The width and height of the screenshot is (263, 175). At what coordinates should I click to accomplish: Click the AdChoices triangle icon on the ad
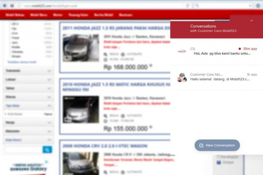click(46, 162)
